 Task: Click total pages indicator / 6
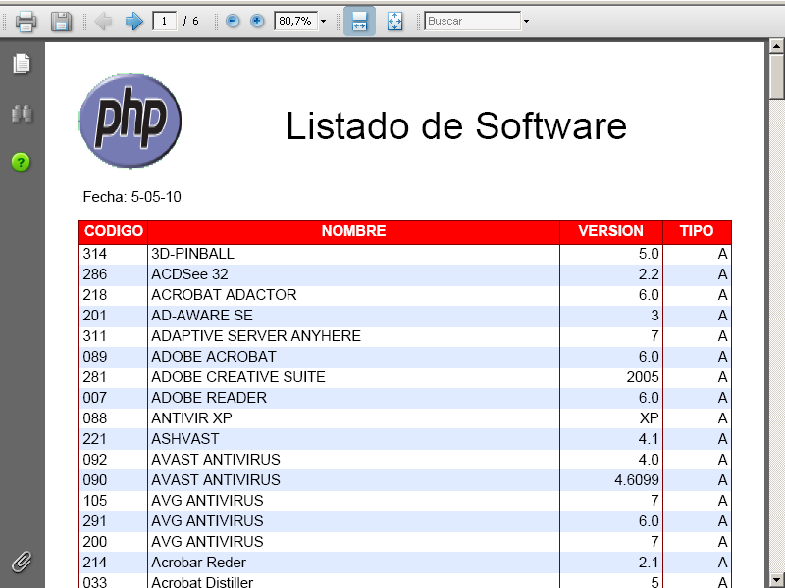coord(190,21)
